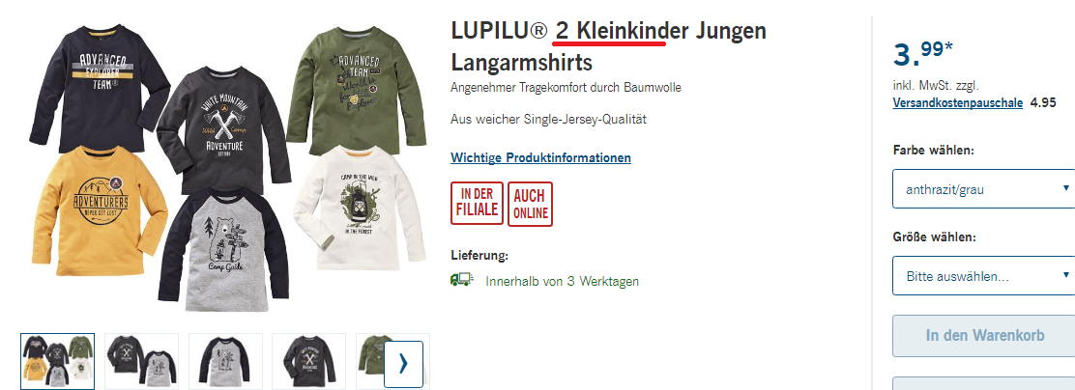Click the gray Camp Guide raglan shirt in main image
The width and height of the screenshot is (1075, 390).
[223, 245]
